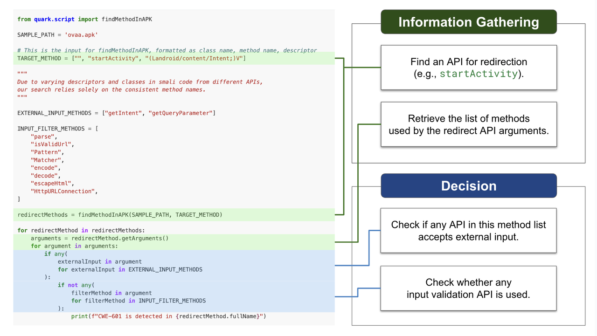Click the "HttpURLConnection" list entry

pyautogui.click(x=64, y=191)
